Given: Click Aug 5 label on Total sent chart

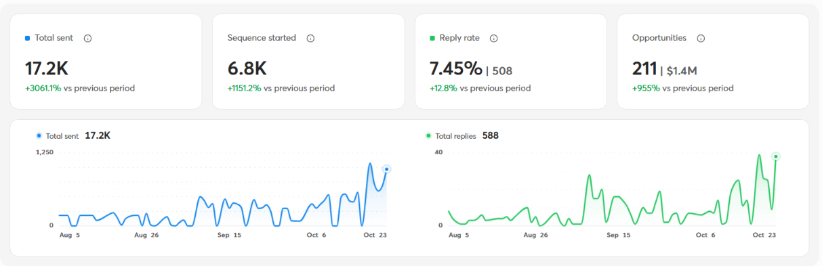Looking at the screenshot, I should 70,235.
